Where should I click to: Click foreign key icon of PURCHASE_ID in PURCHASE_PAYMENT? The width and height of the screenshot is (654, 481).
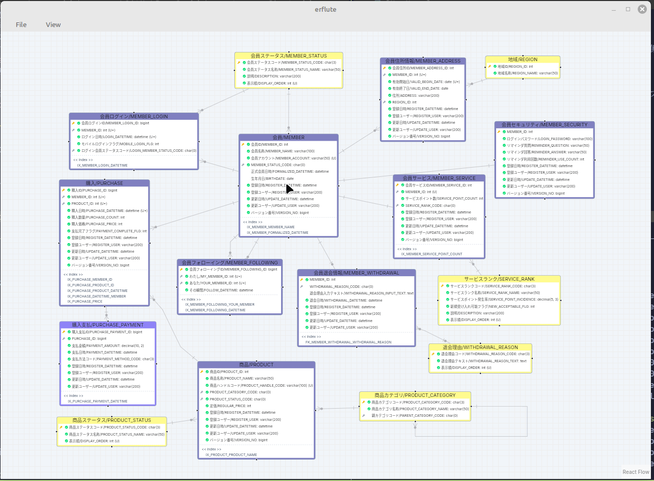pyautogui.click(x=64, y=338)
